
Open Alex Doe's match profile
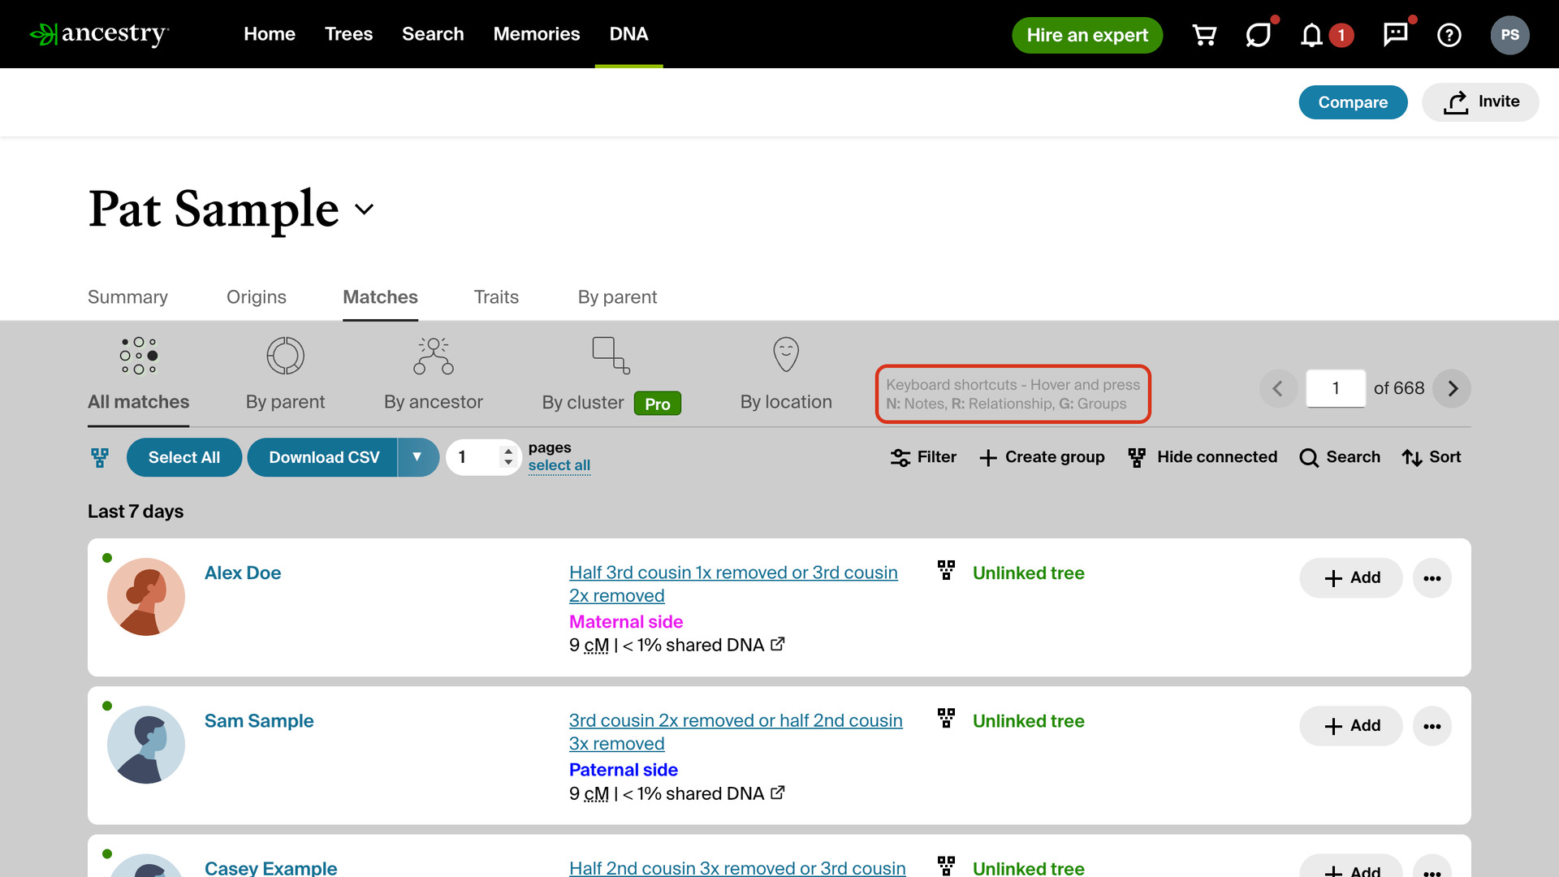(x=243, y=572)
